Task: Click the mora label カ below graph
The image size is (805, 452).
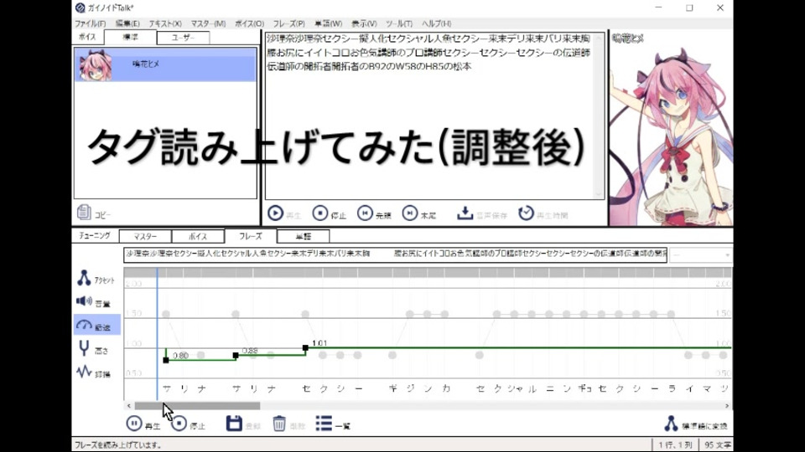Action: pyautogui.click(x=445, y=388)
